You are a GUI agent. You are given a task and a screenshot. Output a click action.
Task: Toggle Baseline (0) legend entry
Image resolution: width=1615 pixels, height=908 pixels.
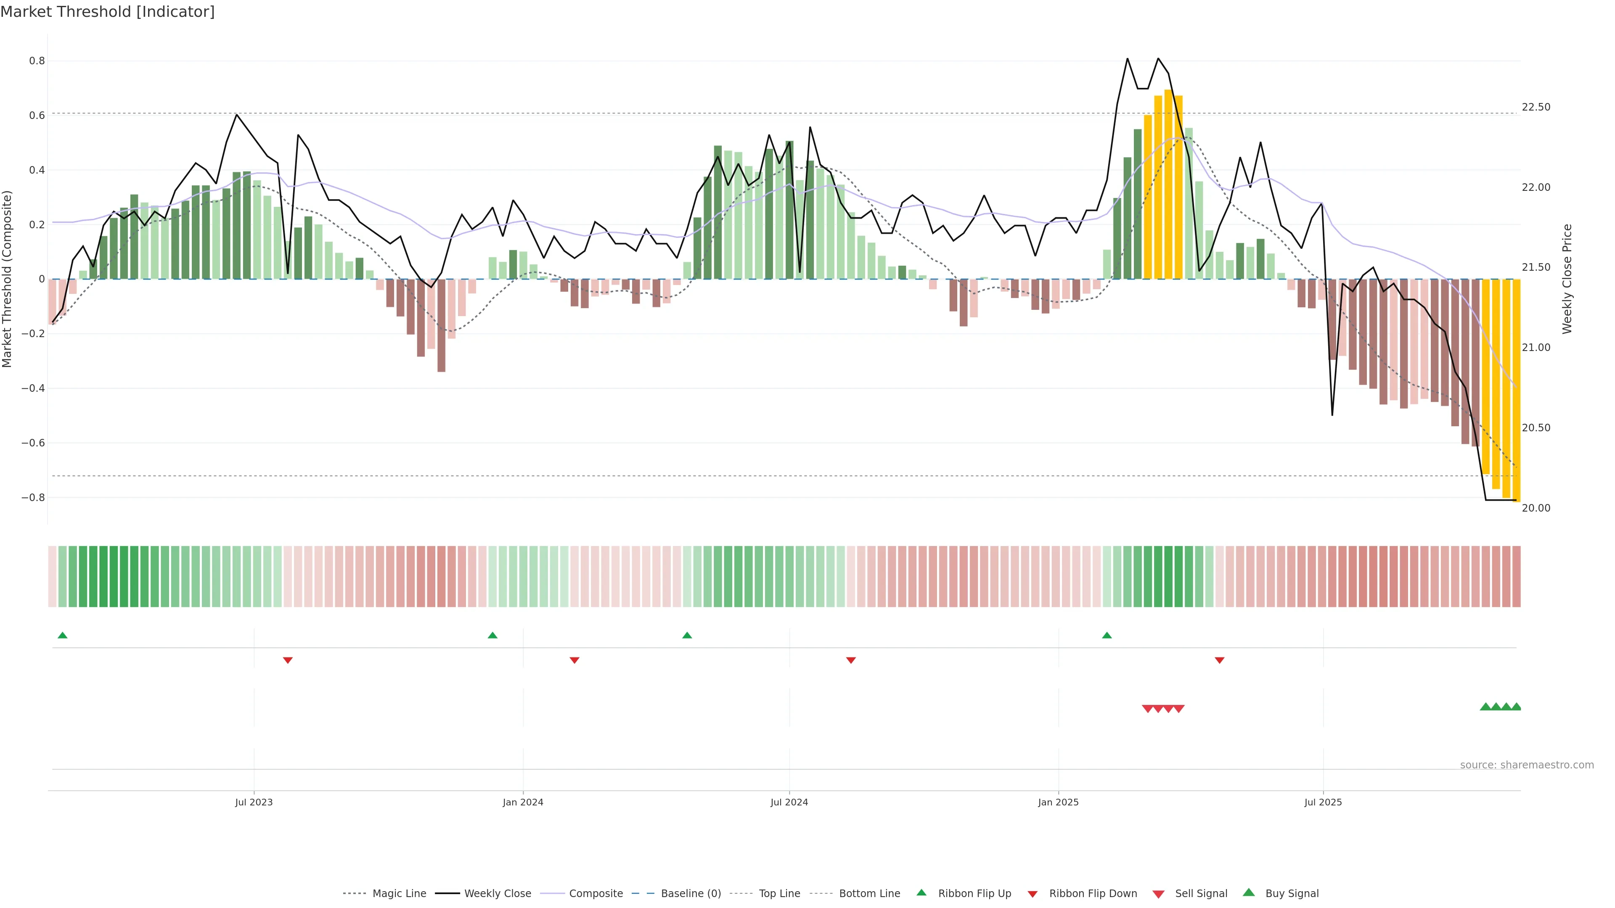691,894
